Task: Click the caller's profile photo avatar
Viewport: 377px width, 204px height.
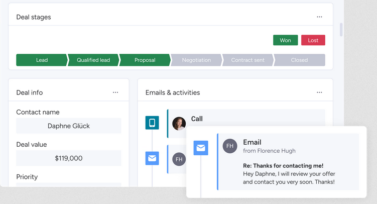Action: (x=179, y=124)
